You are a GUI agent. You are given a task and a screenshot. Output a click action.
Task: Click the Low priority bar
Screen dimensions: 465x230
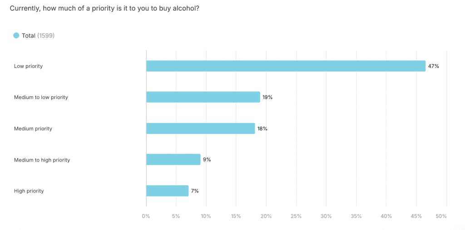[286, 66]
